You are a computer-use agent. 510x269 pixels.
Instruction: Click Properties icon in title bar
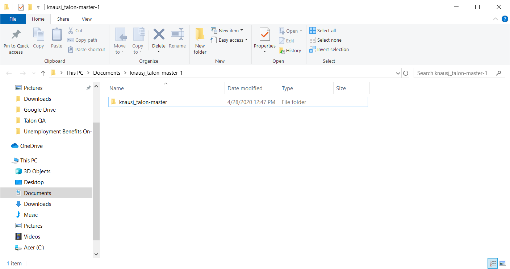click(x=21, y=7)
